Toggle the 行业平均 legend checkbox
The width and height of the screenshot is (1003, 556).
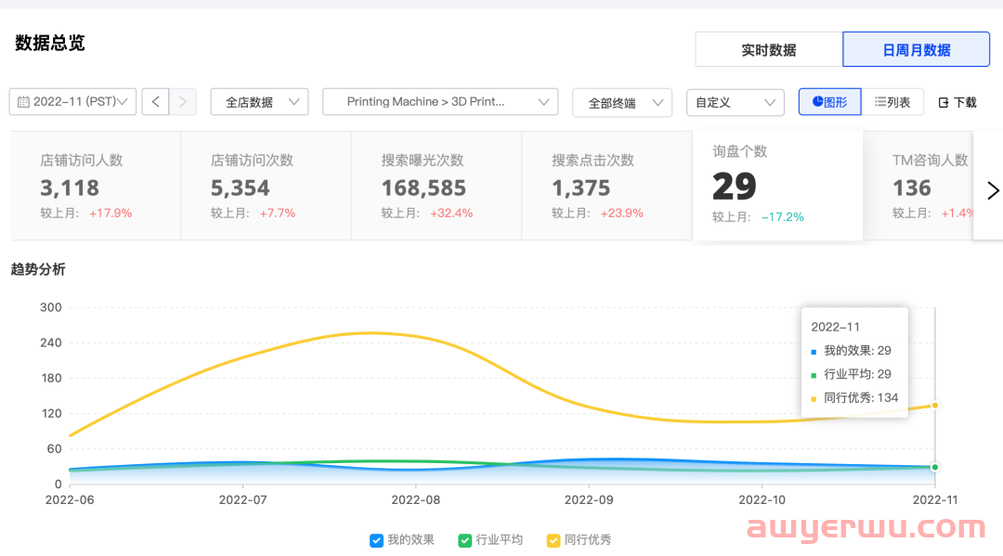465,540
